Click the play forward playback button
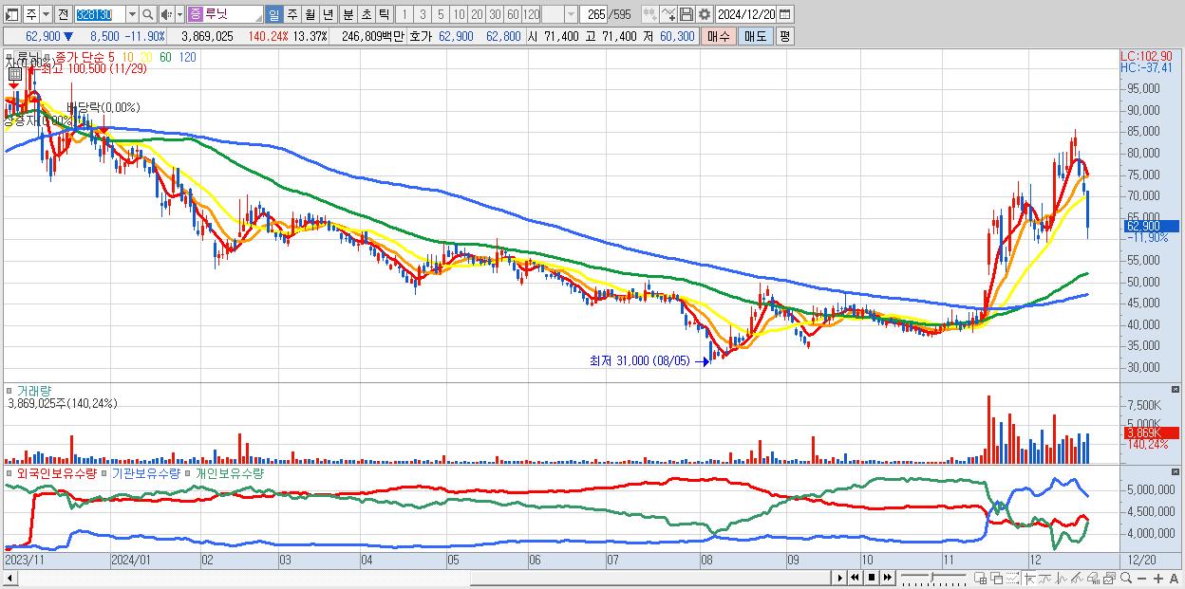The width and height of the screenshot is (1185, 589). pyautogui.click(x=839, y=578)
